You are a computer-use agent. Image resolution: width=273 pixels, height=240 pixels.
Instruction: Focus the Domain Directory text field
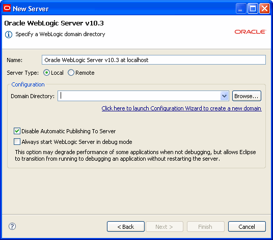(x=139, y=96)
